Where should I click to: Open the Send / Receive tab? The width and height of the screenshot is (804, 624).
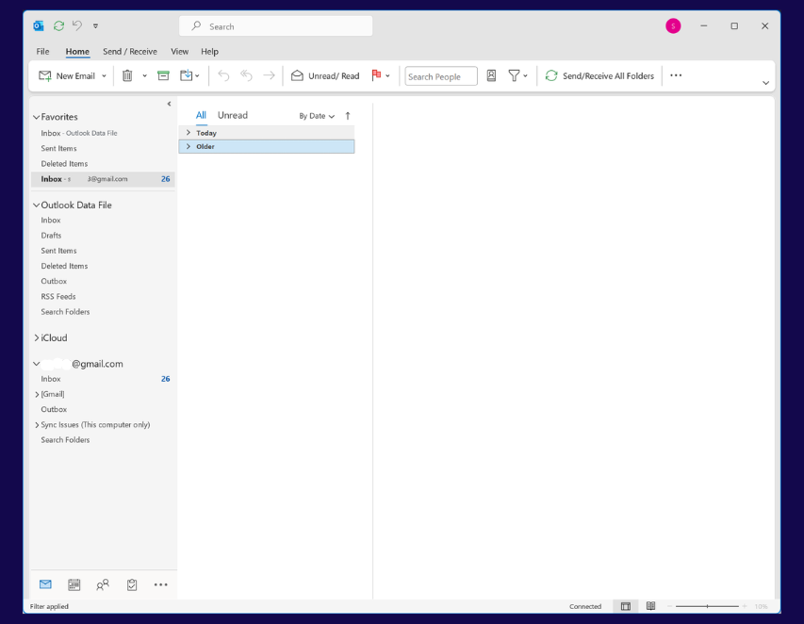click(130, 51)
